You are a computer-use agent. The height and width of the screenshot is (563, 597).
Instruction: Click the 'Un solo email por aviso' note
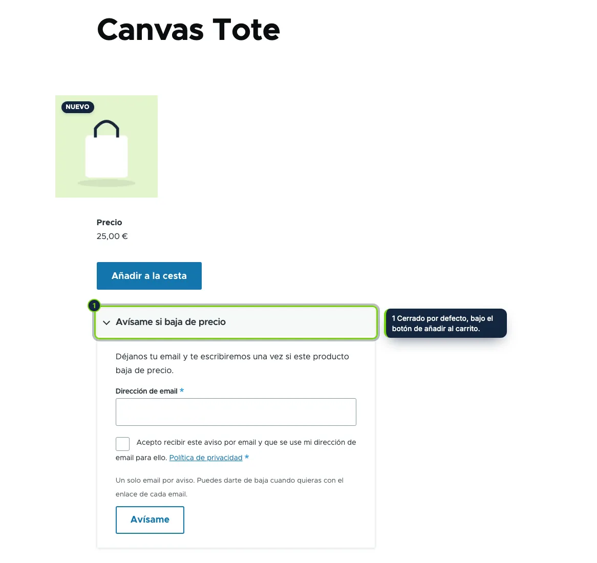click(x=229, y=487)
